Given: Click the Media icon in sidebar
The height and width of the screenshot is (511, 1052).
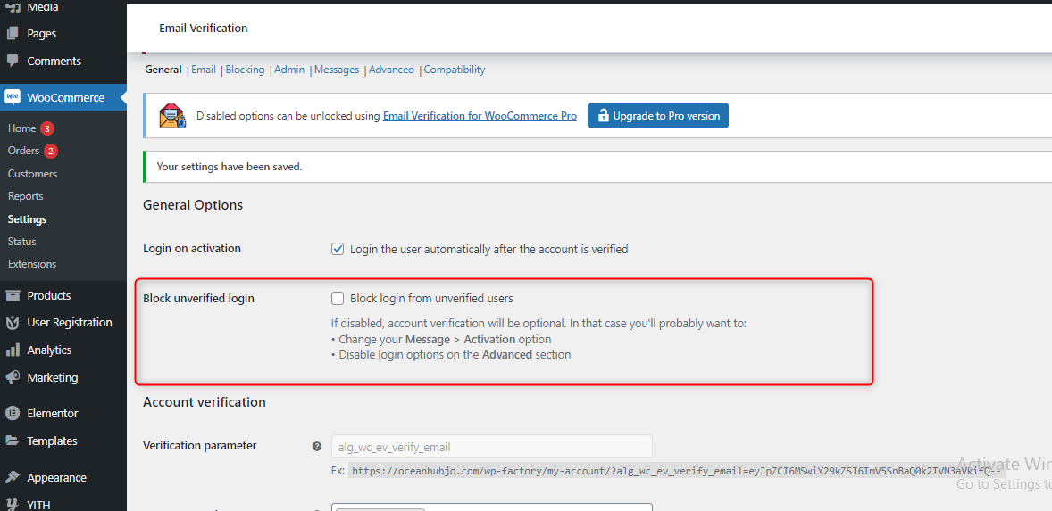Looking at the screenshot, I should click(x=13, y=7).
